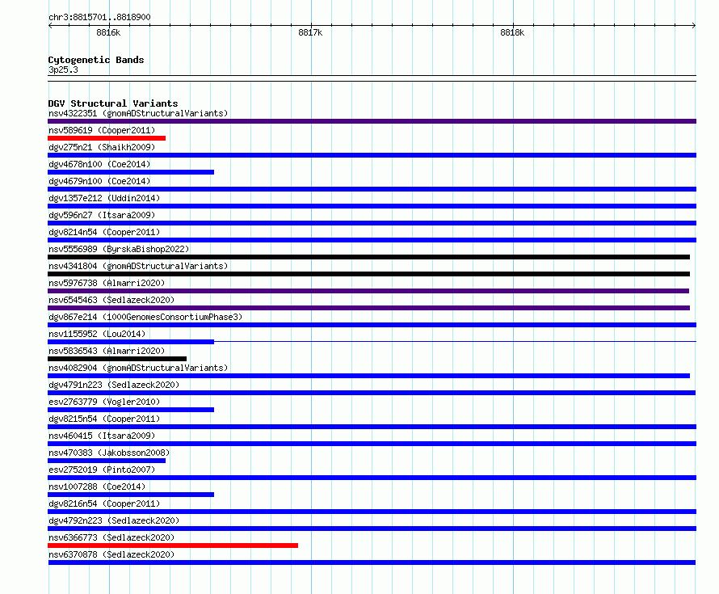The height and width of the screenshot is (594, 719).
Task: Open nsv470383 (Jakobsson2008) variant
Action: (x=109, y=453)
